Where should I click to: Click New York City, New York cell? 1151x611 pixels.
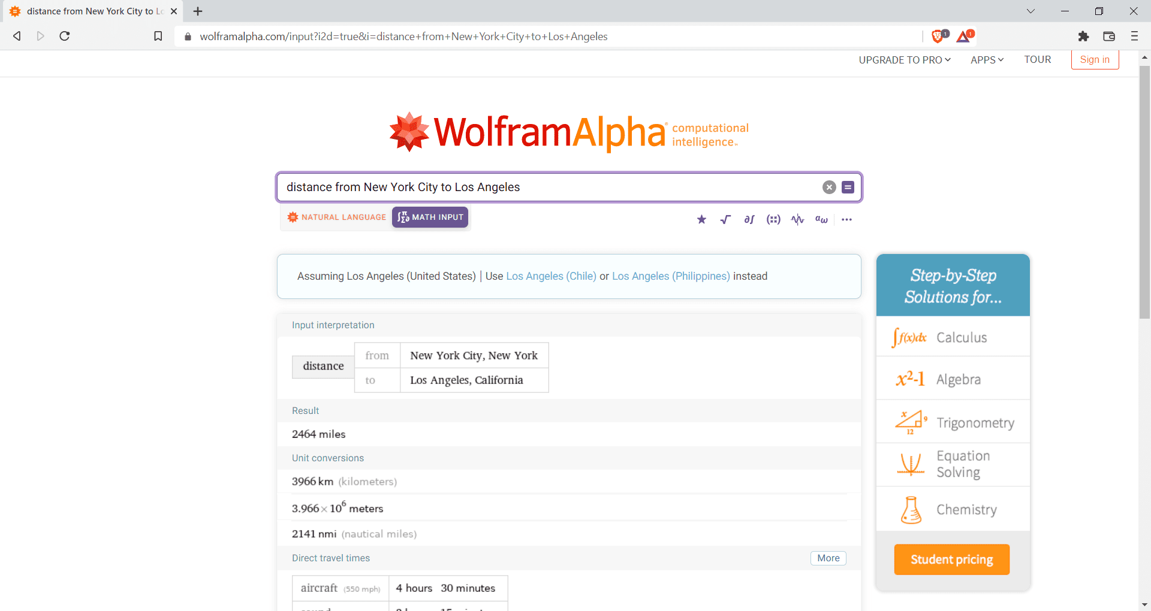click(x=474, y=355)
